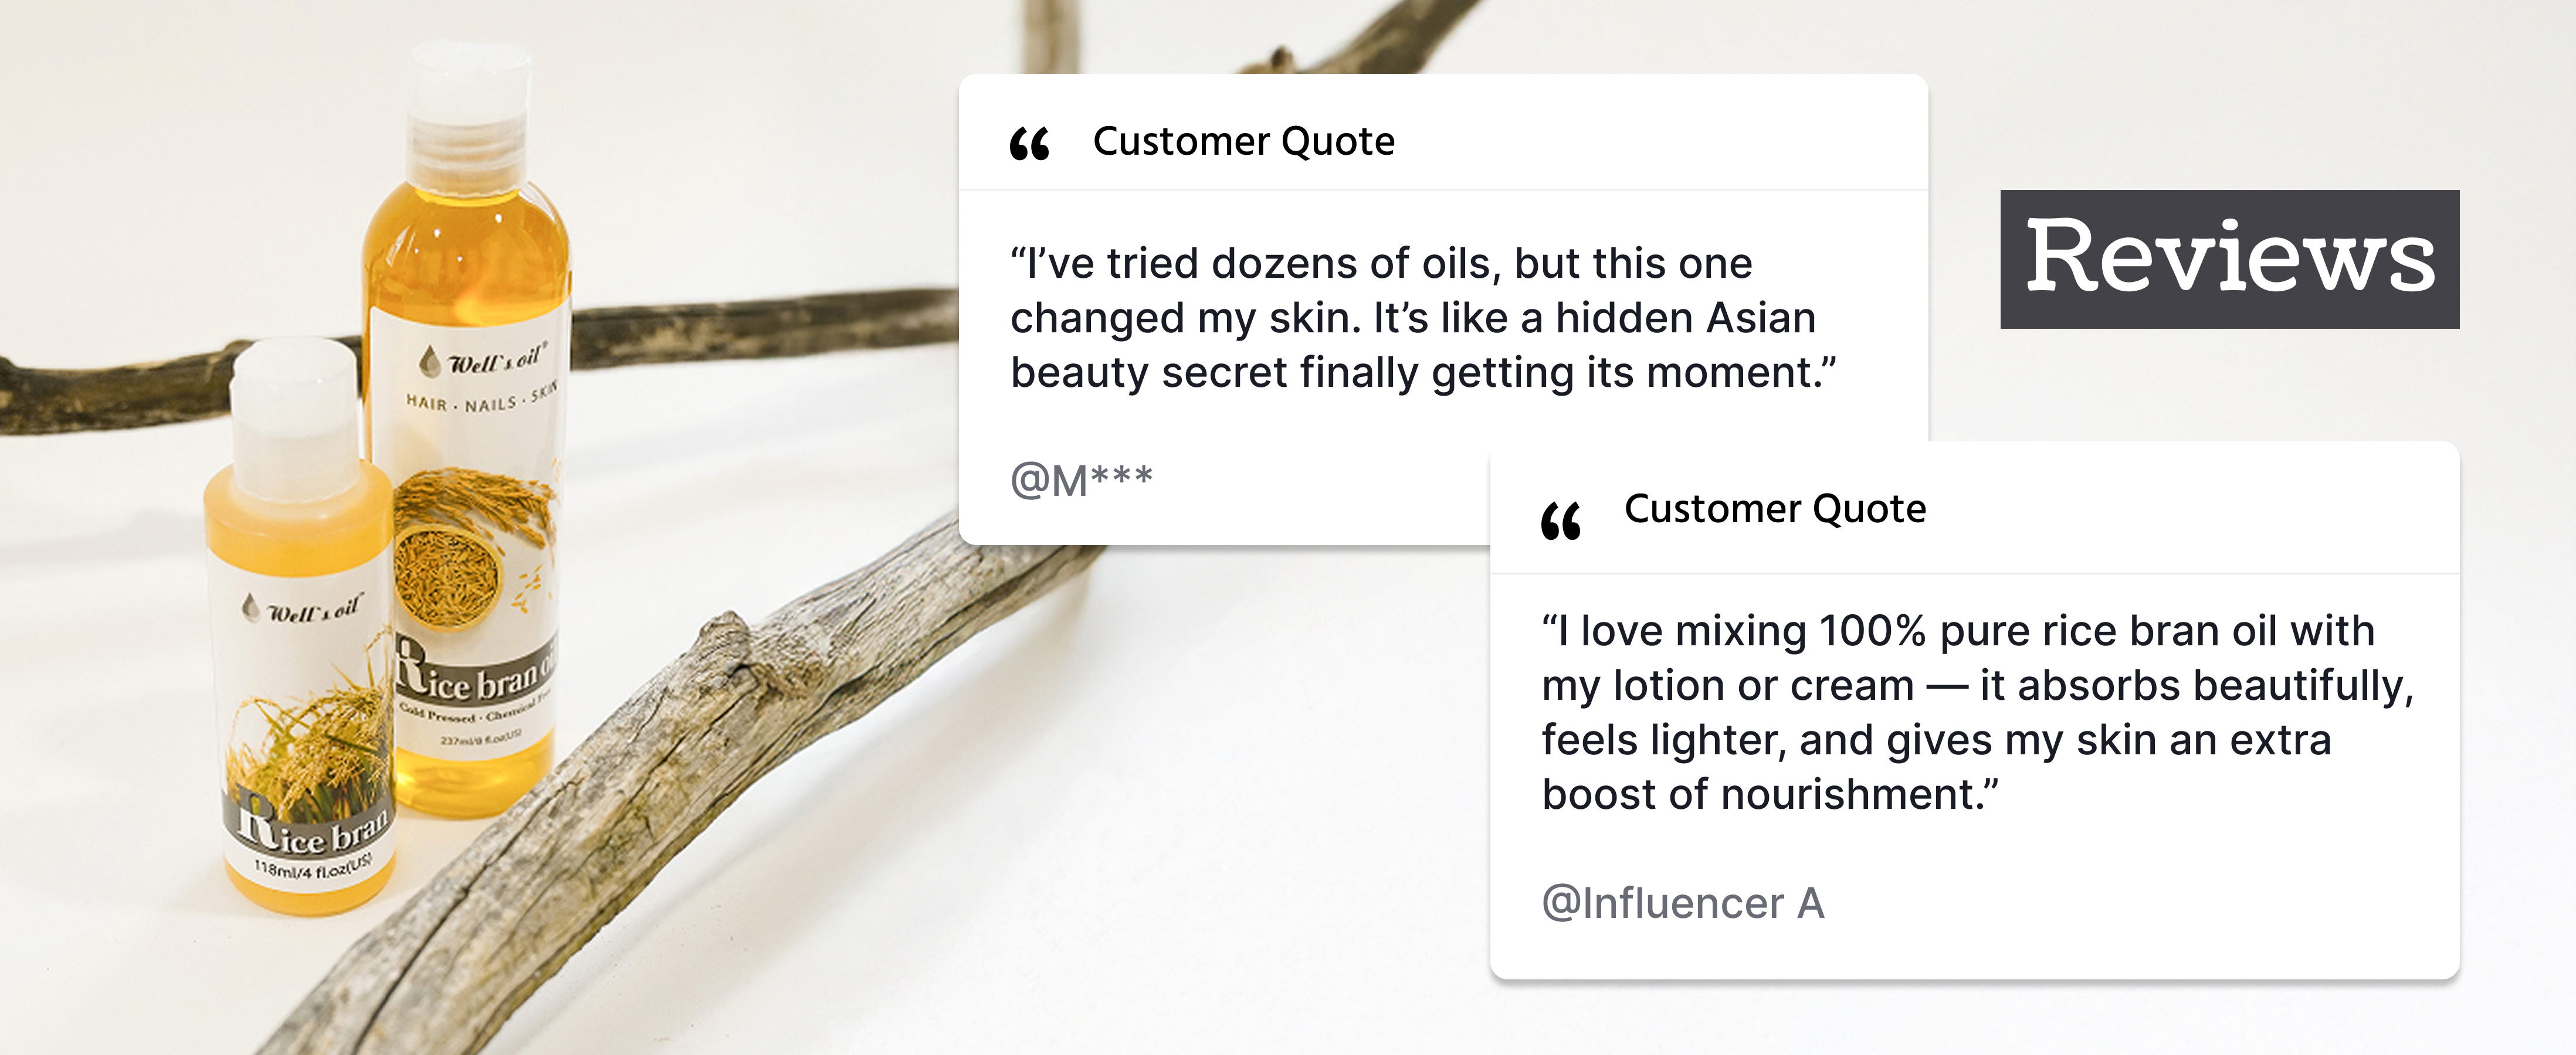Open the @Influencer A reviewer handle
The width and height of the screenshot is (2576, 1055).
1683,903
